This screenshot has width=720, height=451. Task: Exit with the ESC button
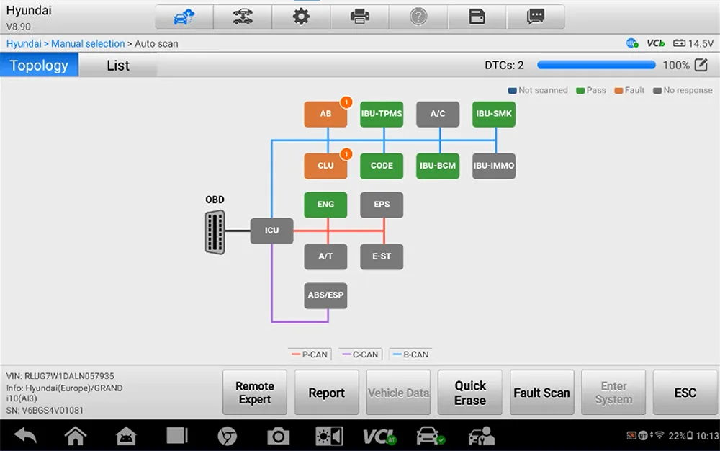click(x=685, y=393)
